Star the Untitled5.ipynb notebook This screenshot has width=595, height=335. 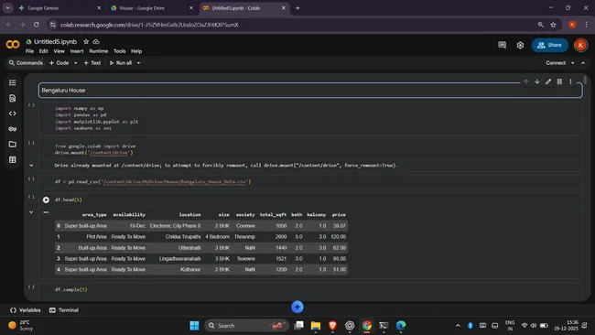click(86, 42)
